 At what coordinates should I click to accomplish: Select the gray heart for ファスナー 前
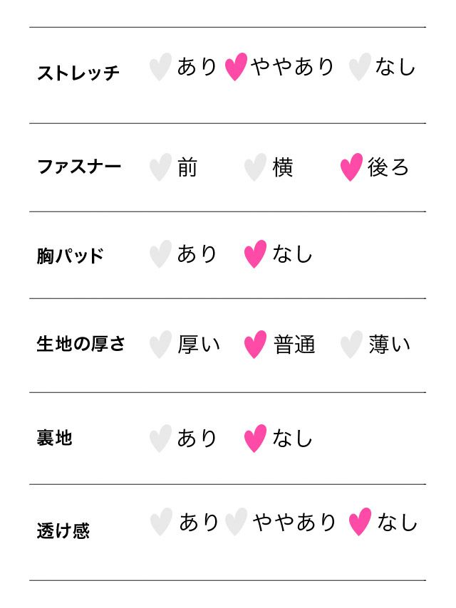click(160, 168)
